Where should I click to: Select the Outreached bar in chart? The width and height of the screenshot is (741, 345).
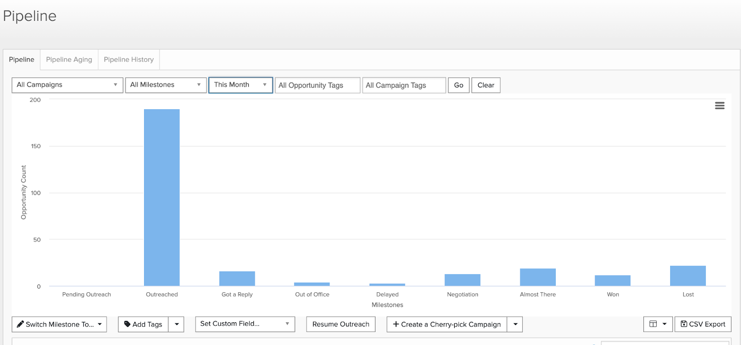[162, 197]
